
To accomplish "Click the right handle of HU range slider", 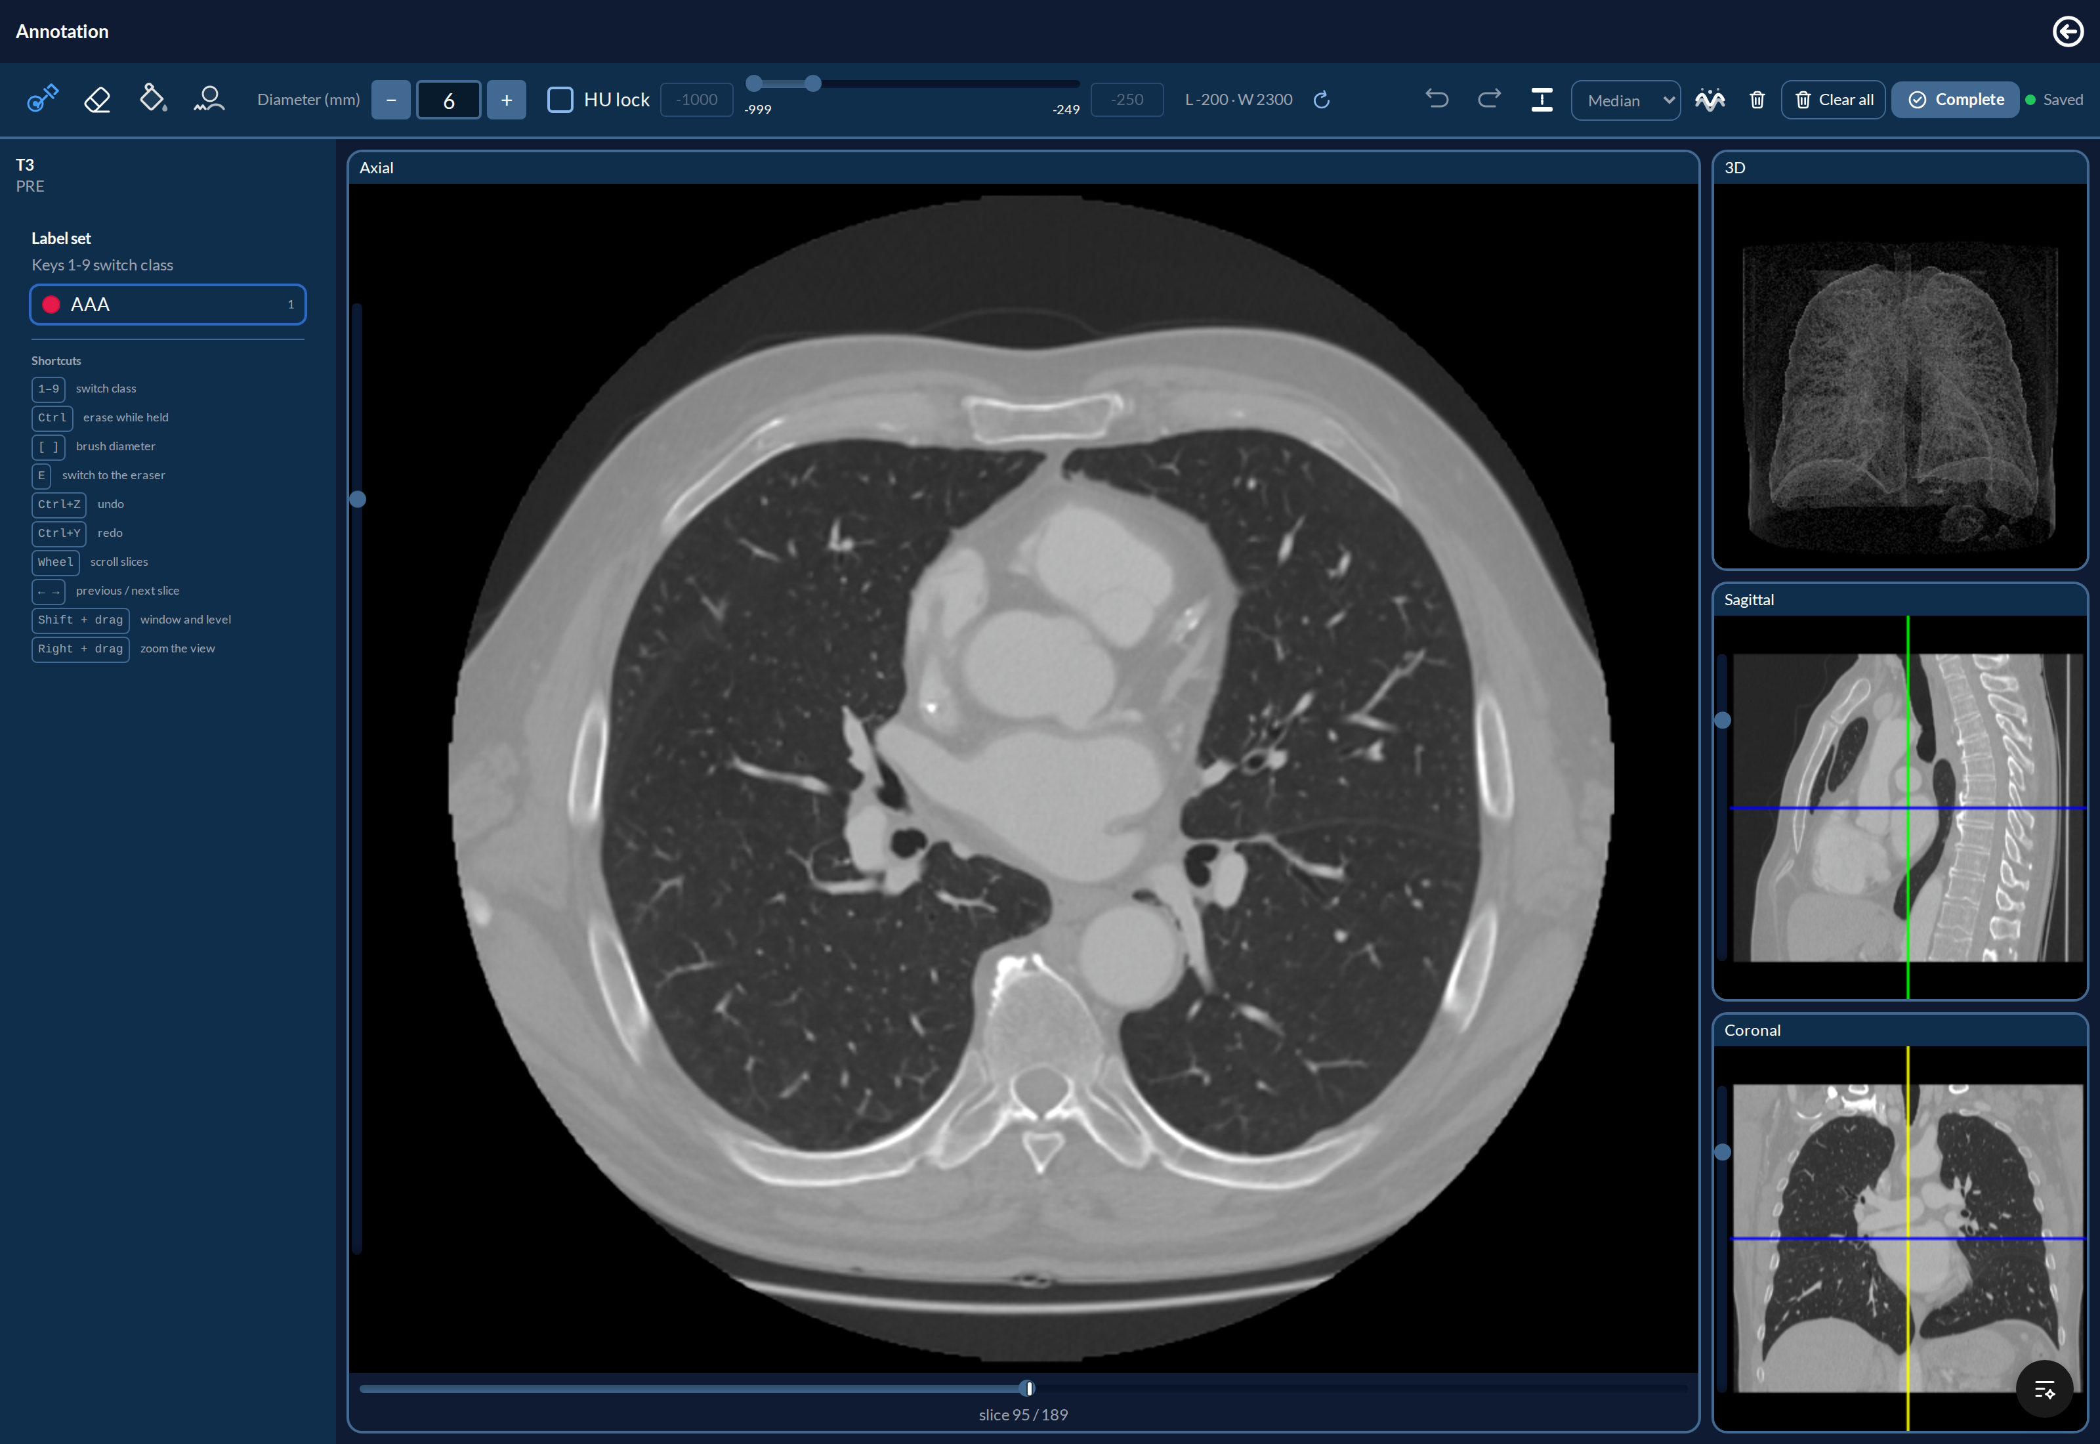I will [x=813, y=83].
